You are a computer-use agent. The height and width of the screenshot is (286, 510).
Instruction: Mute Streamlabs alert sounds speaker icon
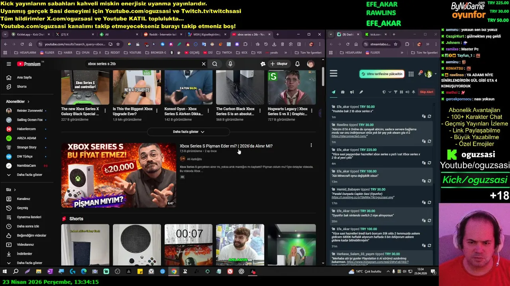coord(407,92)
